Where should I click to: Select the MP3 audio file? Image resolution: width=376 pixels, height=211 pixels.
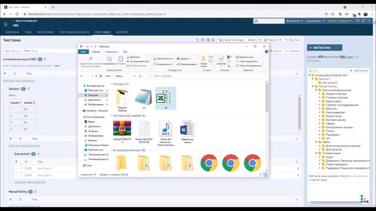[x=166, y=133]
